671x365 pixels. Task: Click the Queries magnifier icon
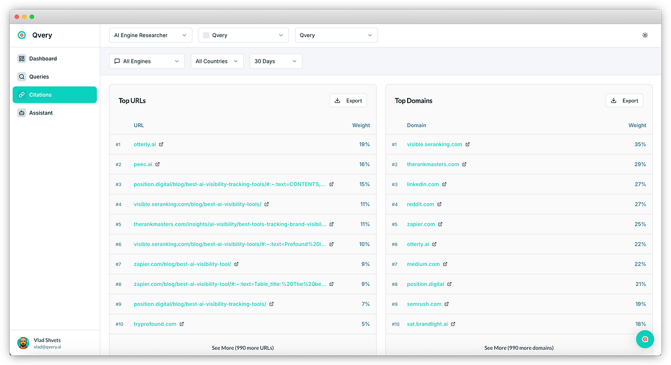click(22, 77)
